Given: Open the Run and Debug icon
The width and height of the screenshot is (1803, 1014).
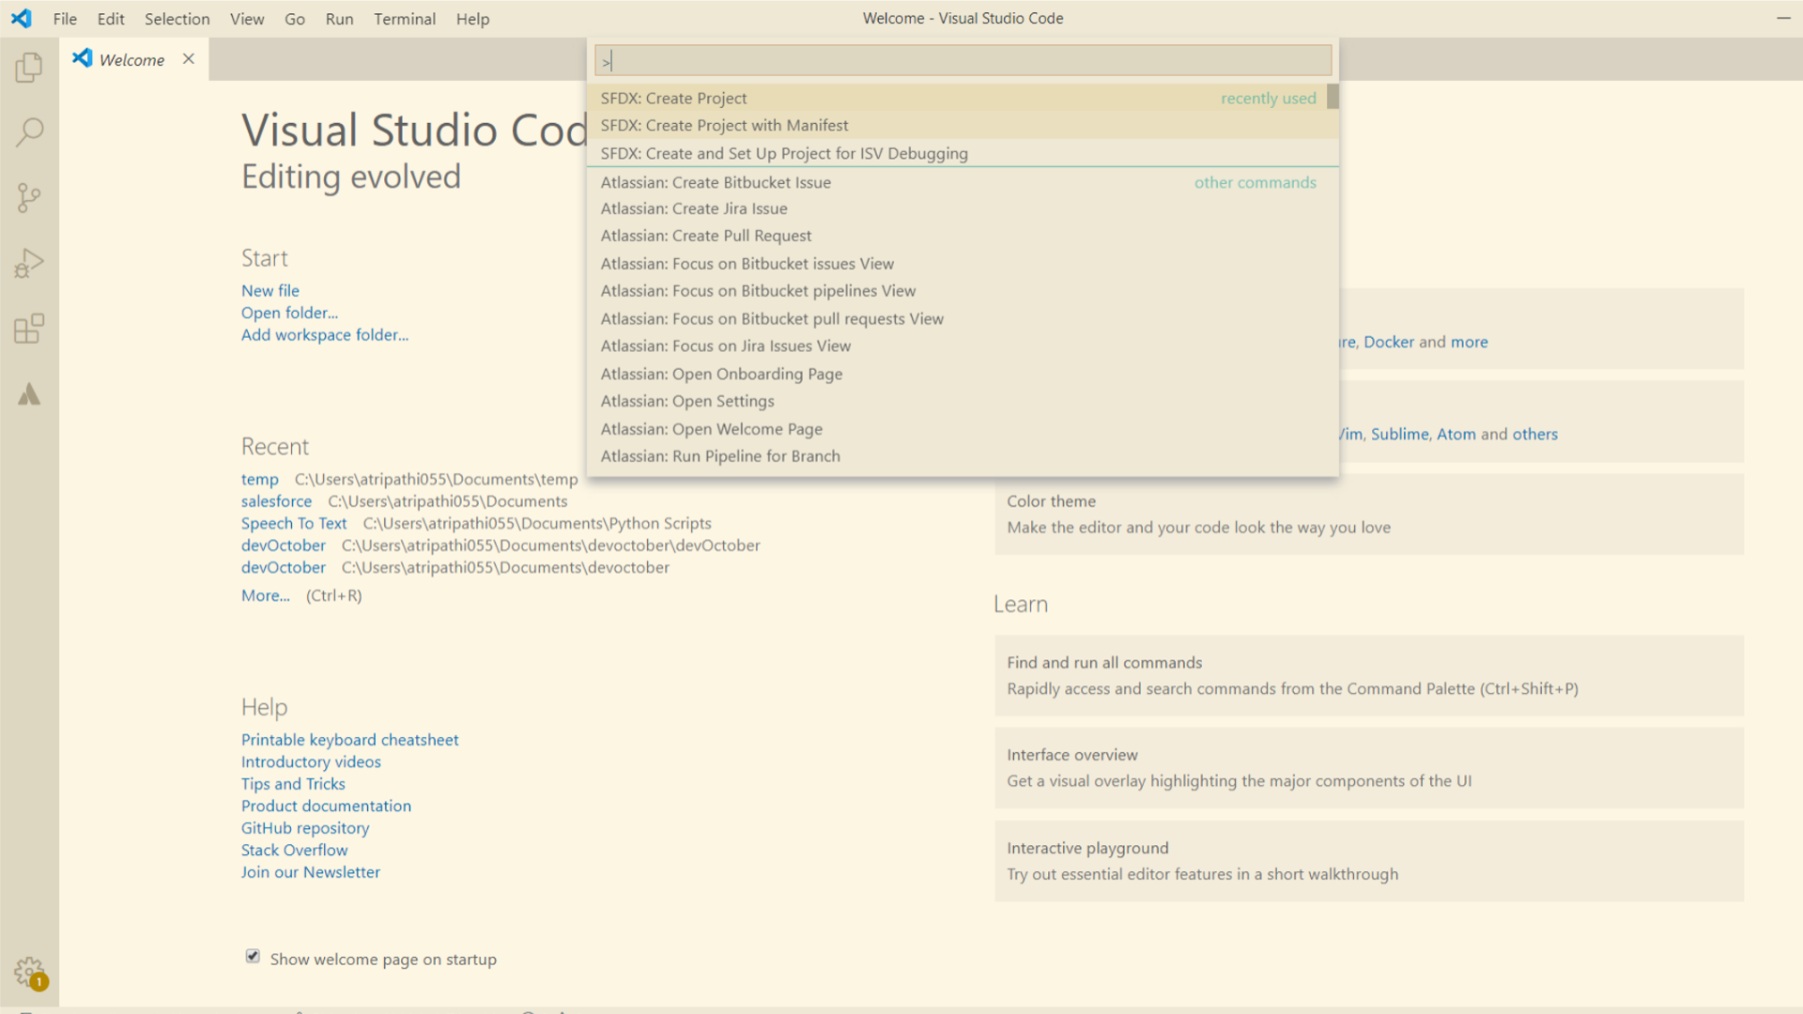Looking at the screenshot, I should click(29, 263).
